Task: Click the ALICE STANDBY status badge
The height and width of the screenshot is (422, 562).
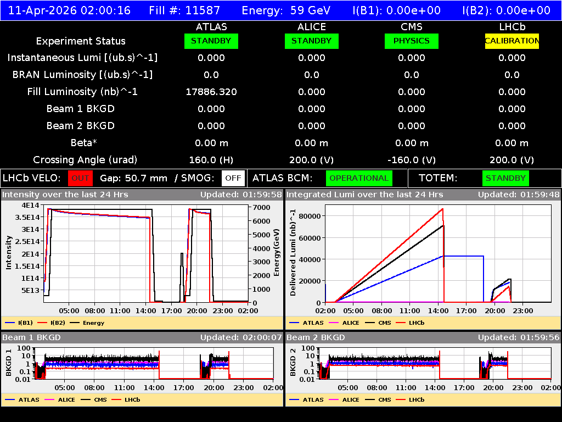Action: coord(311,41)
